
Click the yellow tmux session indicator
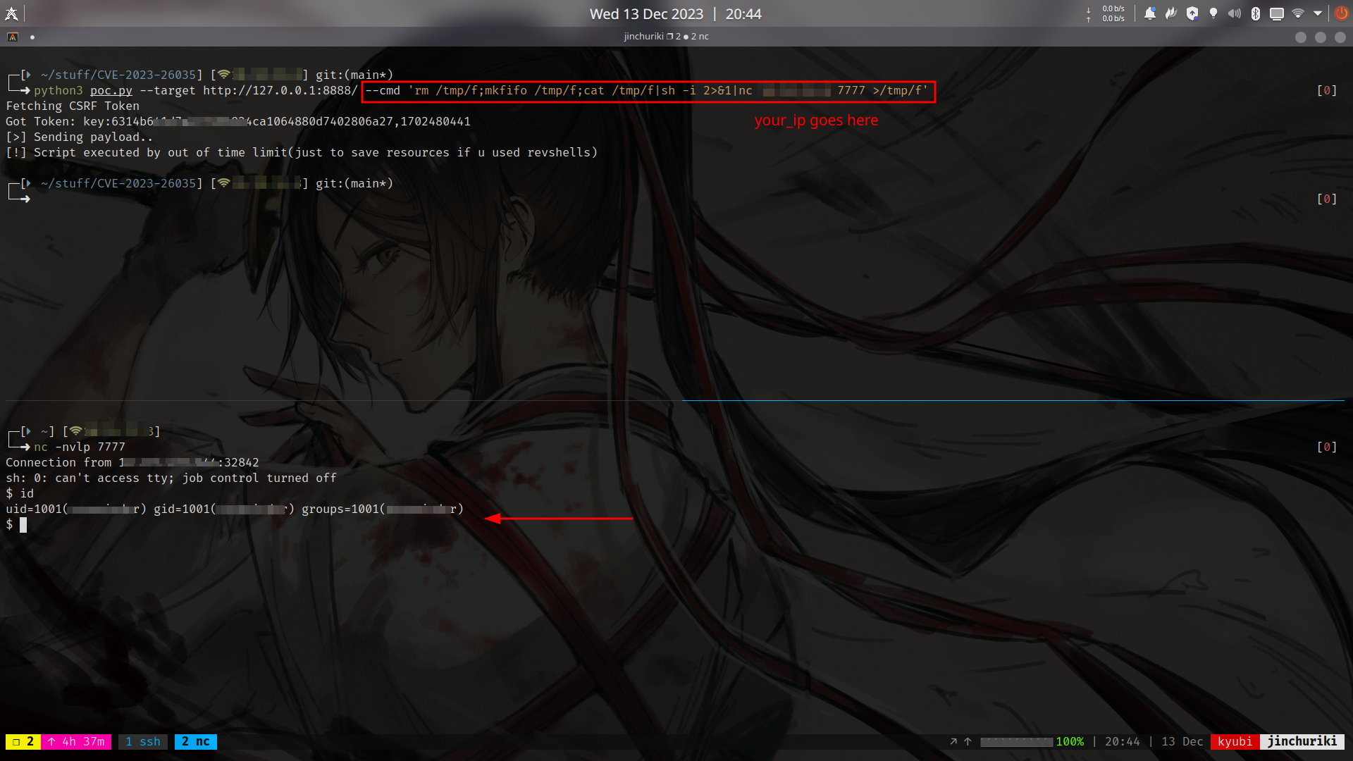point(23,741)
